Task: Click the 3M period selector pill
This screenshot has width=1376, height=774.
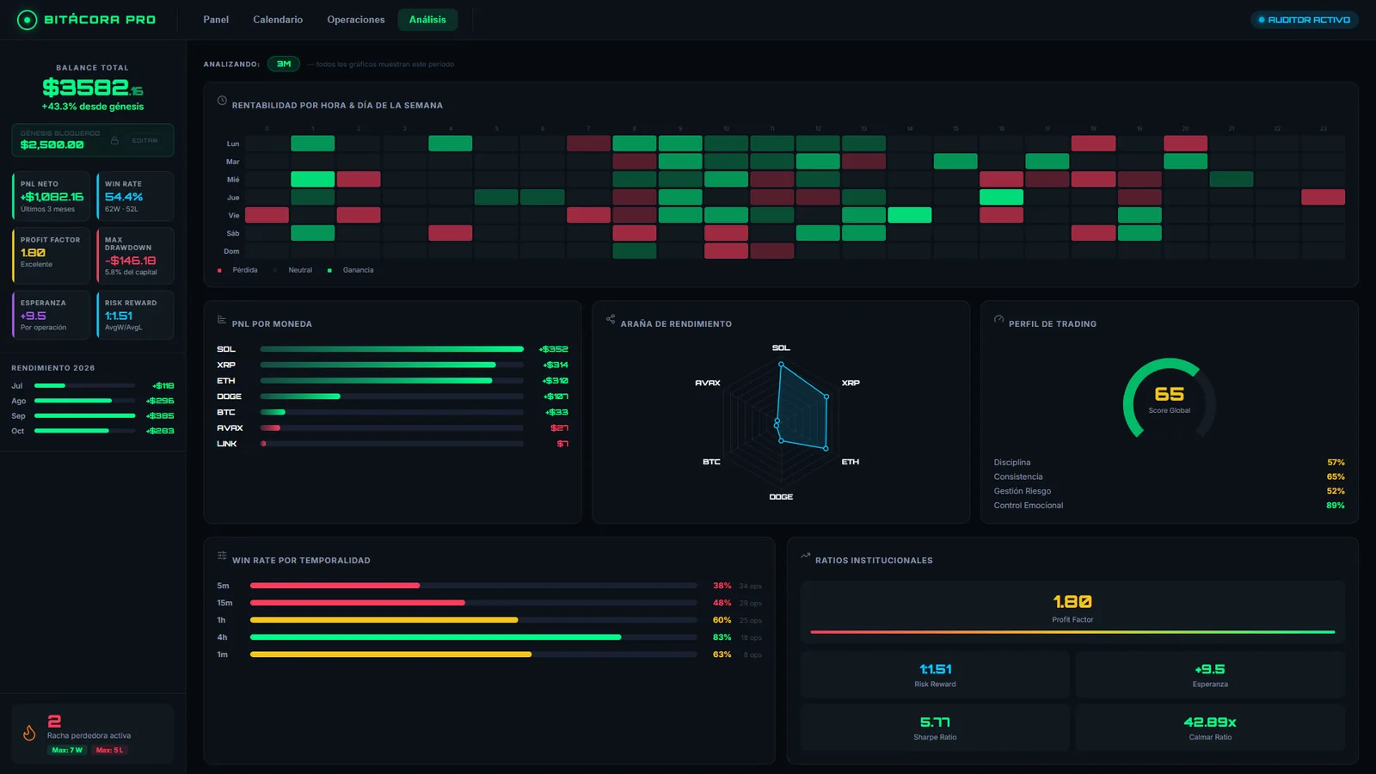Action: [x=284, y=64]
